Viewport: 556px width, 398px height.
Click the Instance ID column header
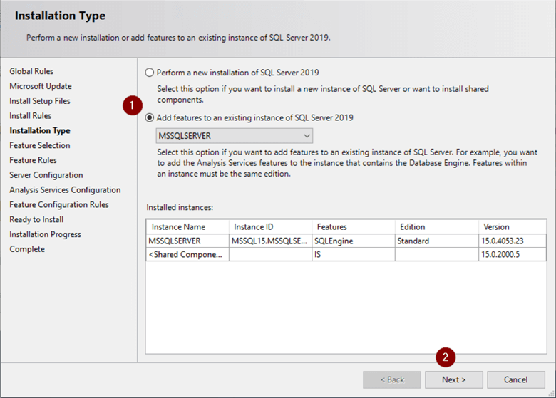pyautogui.click(x=269, y=227)
